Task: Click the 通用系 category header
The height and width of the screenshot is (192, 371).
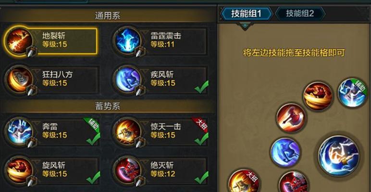Action: click(108, 16)
